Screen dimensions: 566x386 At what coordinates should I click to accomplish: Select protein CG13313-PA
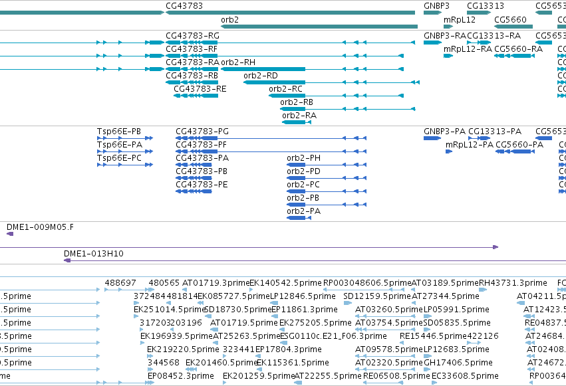point(495,132)
